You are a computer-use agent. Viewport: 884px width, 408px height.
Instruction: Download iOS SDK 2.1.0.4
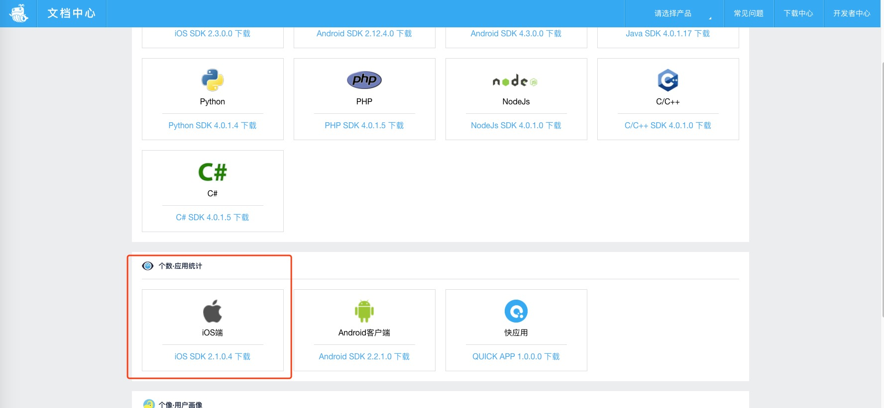213,356
